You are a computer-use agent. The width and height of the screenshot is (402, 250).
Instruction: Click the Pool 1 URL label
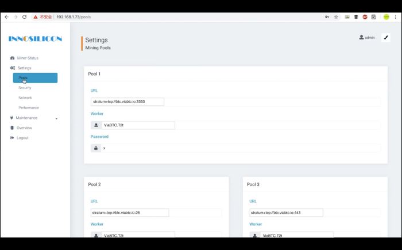(x=94, y=90)
